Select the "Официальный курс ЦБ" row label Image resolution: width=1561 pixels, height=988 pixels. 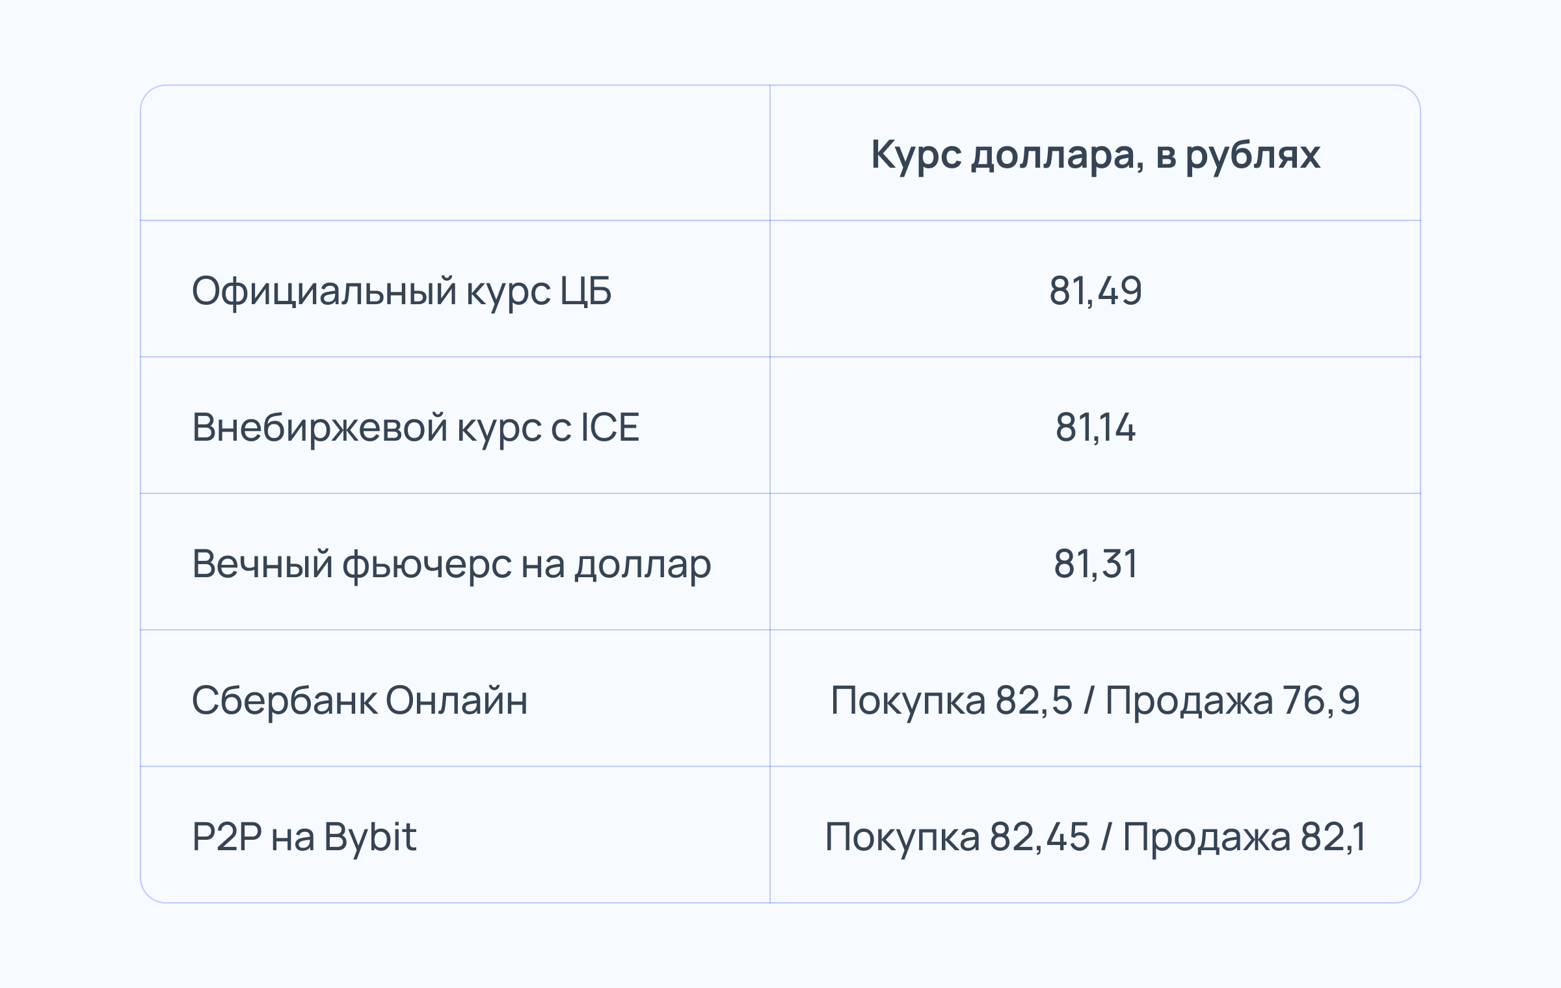(x=401, y=291)
